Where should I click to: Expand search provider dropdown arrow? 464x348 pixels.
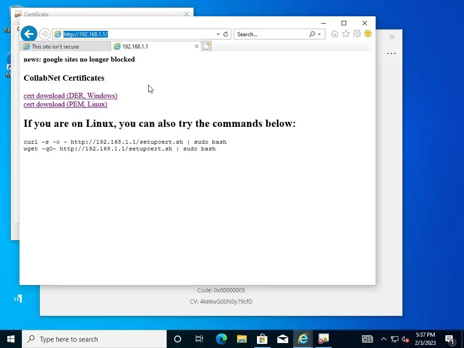click(x=319, y=34)
